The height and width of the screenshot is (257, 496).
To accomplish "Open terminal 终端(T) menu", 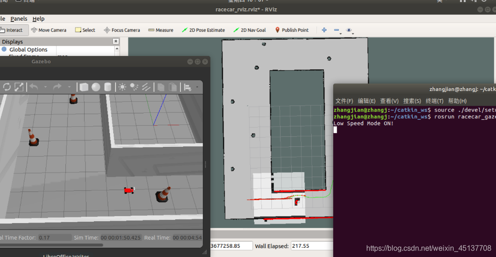I will pyautogui.click(x=434, y=101).
